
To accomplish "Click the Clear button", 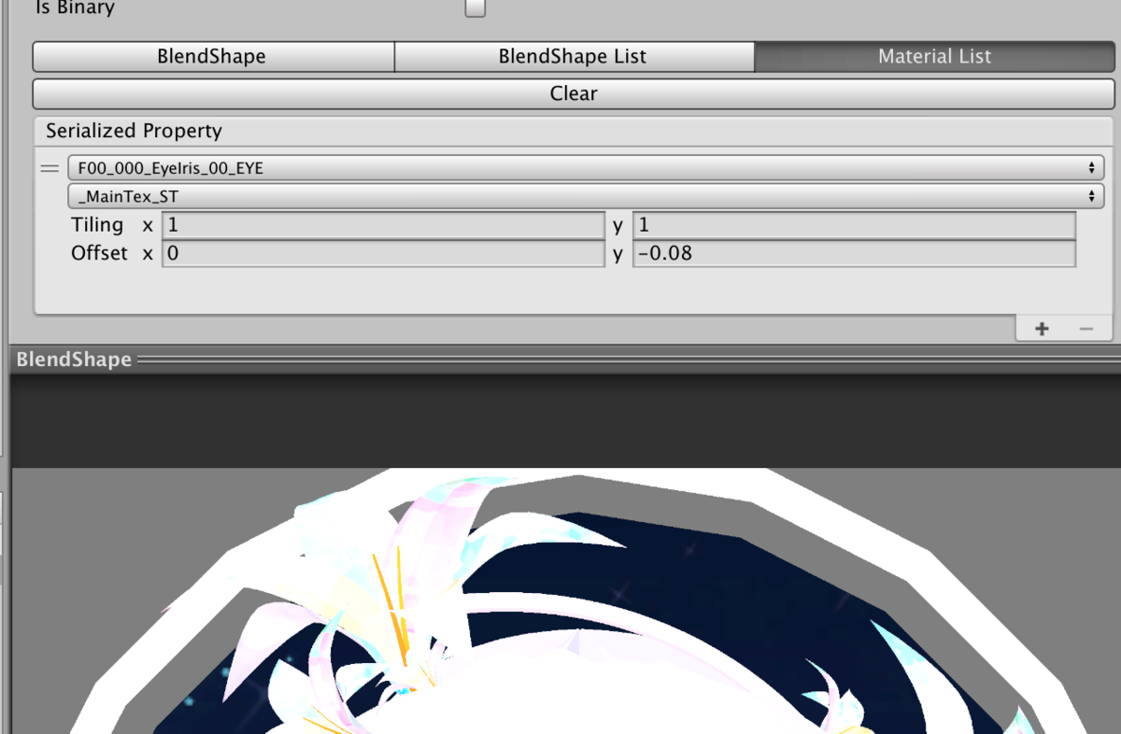I will click(574, 93).
